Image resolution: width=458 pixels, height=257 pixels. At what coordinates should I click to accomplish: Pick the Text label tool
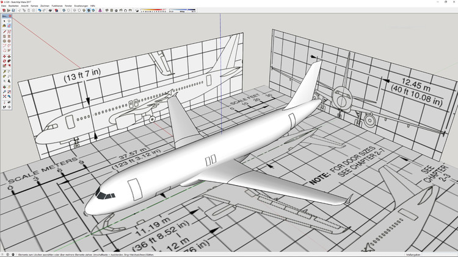click(x=9, y=76)
